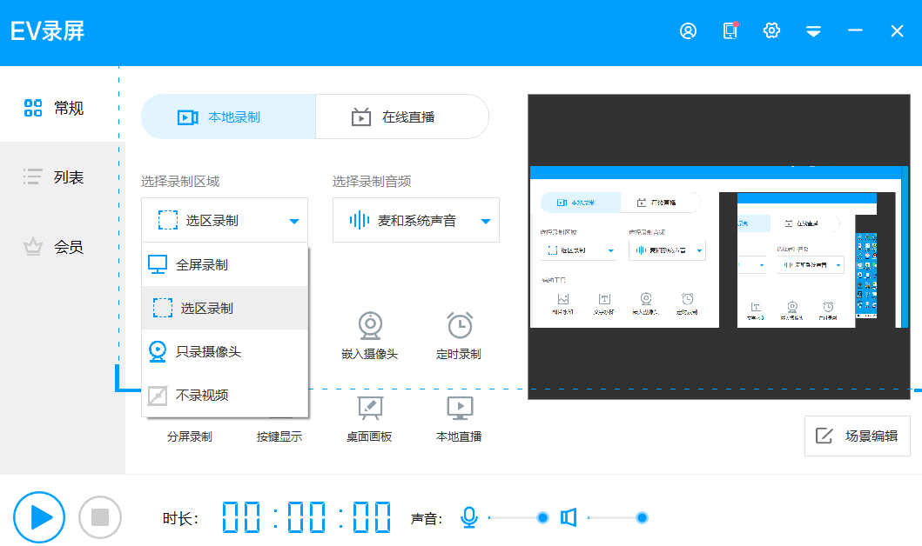The width and height of the screenshot is (922, 546).
Task: Click the 按键显示 label
Action: tap(279, 436)
